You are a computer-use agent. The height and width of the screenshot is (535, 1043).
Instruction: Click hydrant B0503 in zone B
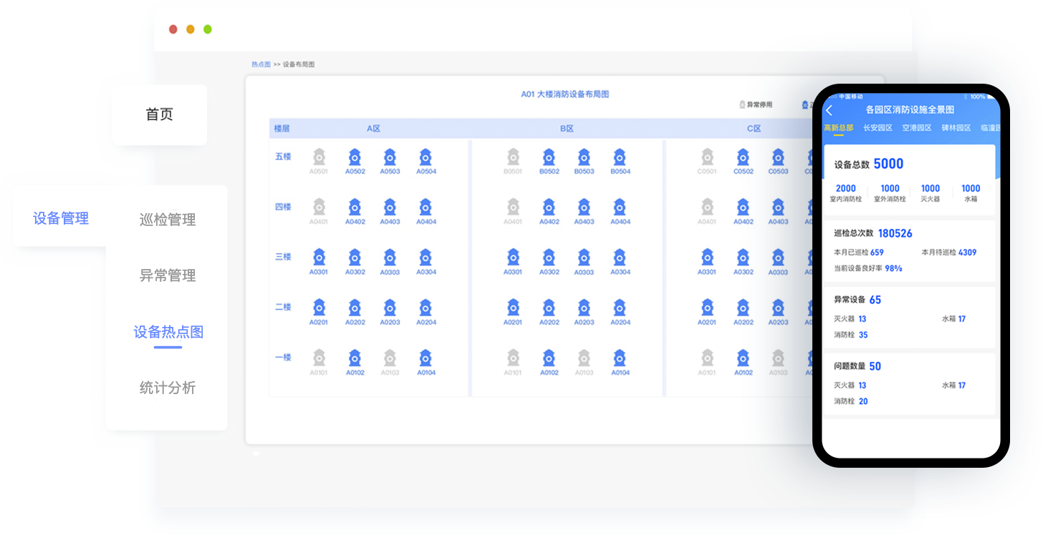pos(584,158)
